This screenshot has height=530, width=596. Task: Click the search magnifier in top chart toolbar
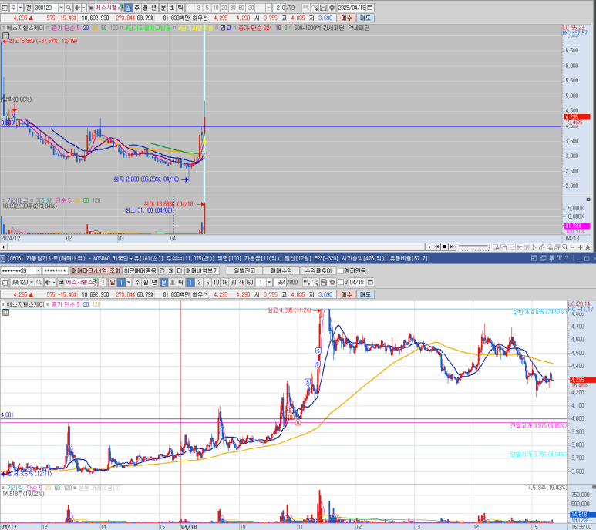[x=69, y=8]
